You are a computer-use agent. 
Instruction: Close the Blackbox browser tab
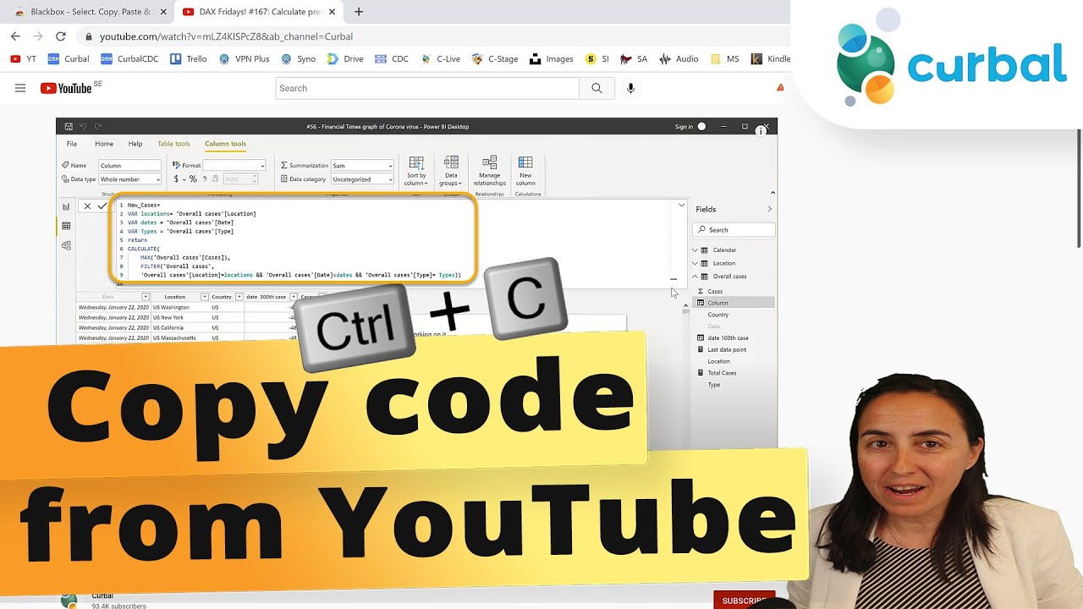[163, 12]
